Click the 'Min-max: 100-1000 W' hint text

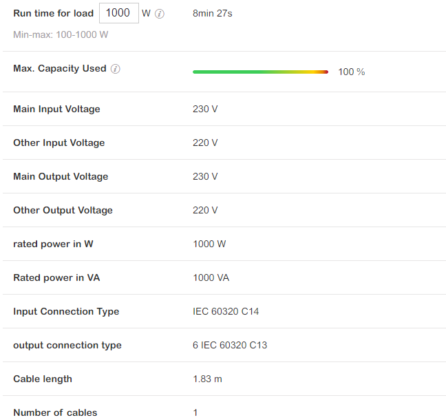(61, 34)
